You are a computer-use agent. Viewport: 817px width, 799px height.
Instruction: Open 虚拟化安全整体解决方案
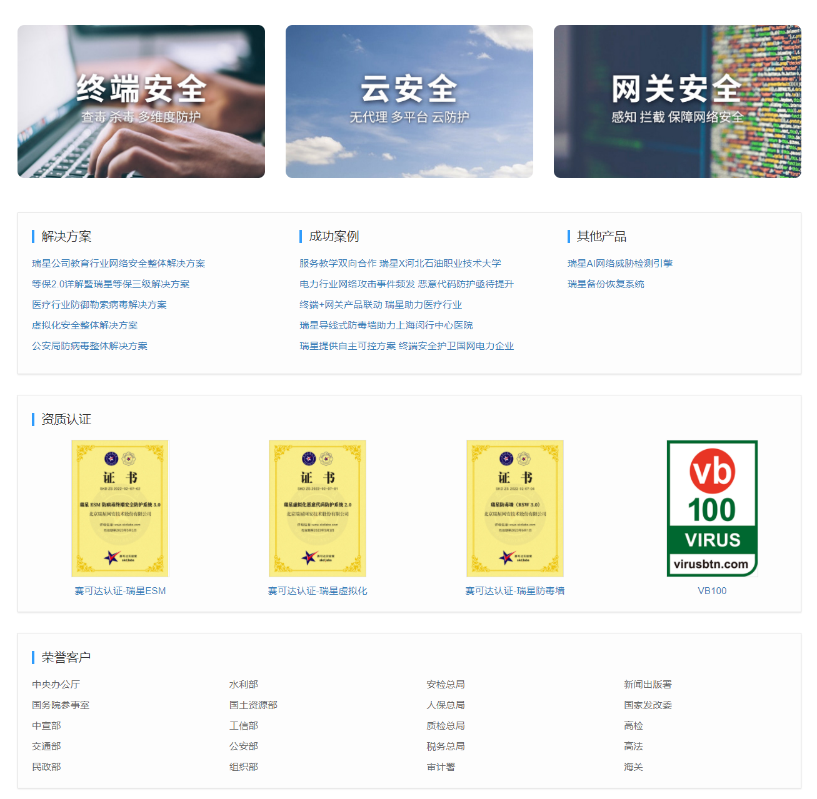84,325
